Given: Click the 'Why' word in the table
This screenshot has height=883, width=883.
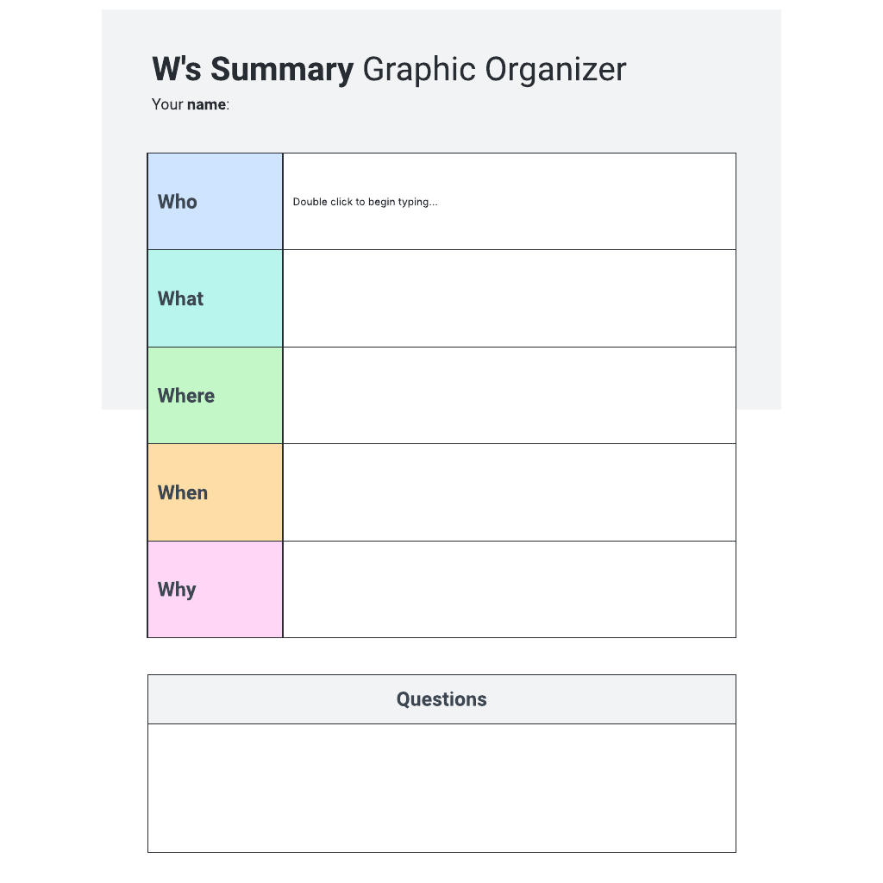Looking at the screenshot, I should [177, 590].
